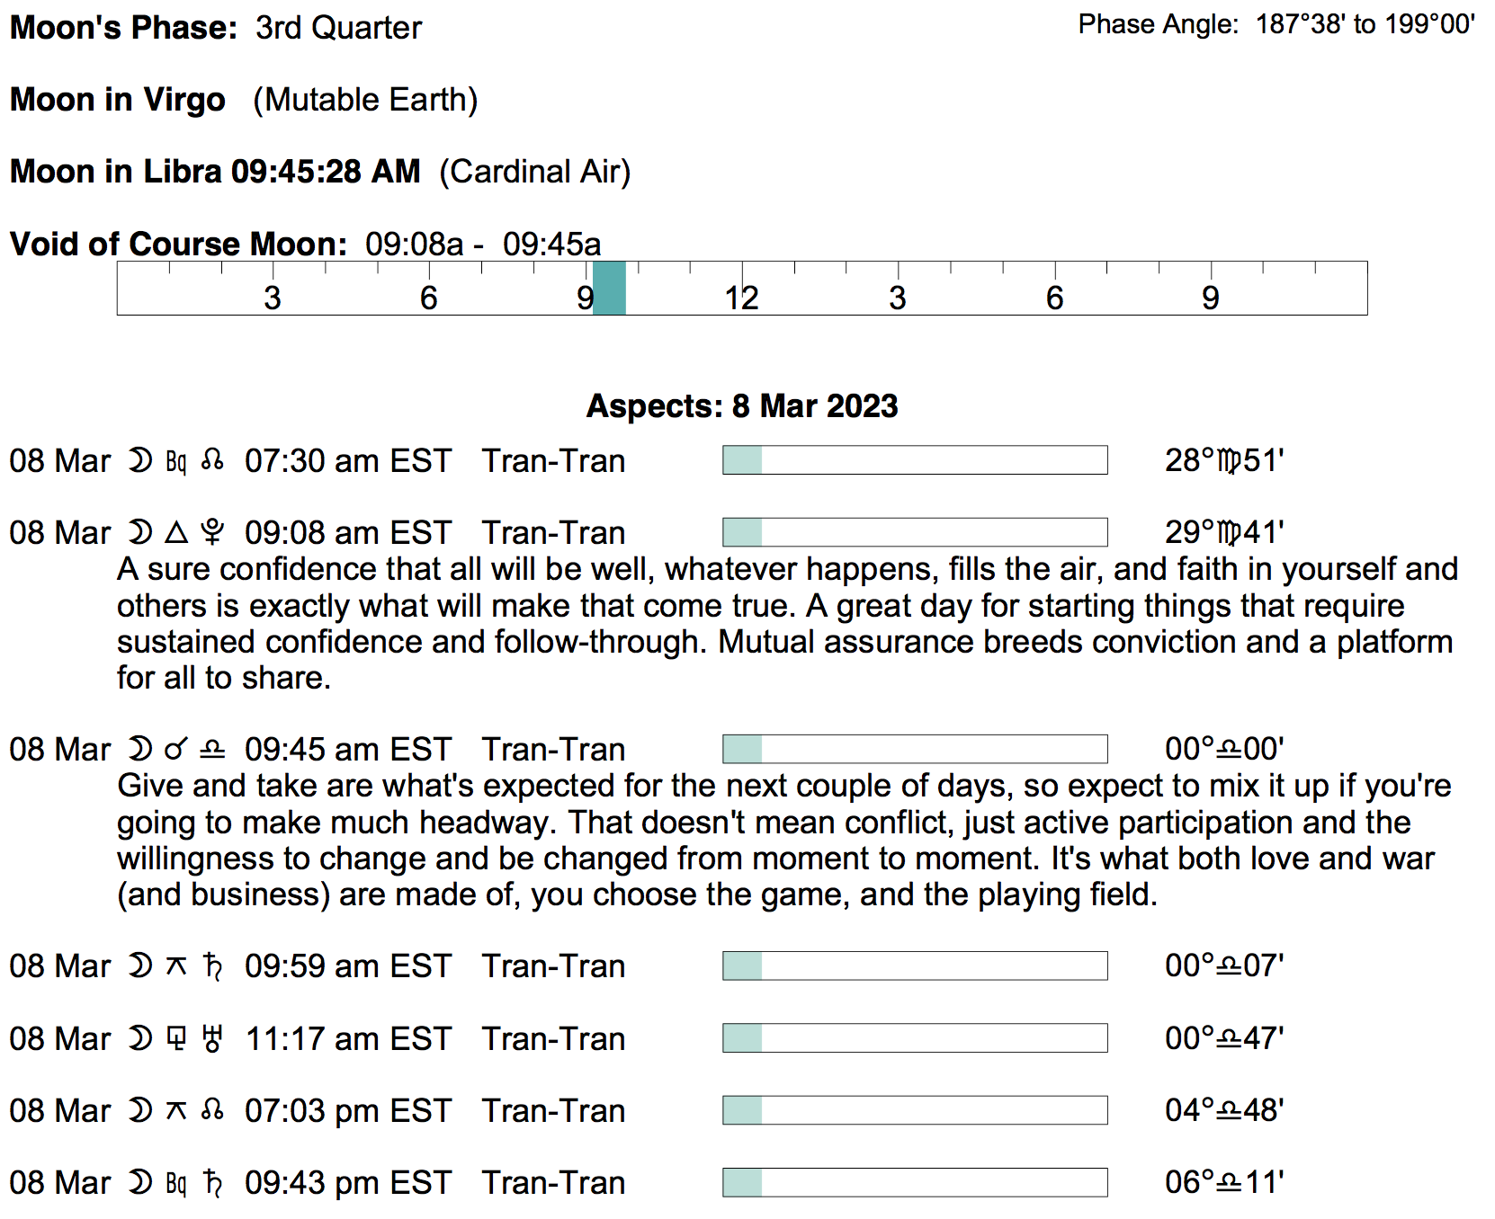This screenshot has width=1495, height=1219.
Task: Click the Moon glyph in the 07:30 am row
Action: pos(140,460)
